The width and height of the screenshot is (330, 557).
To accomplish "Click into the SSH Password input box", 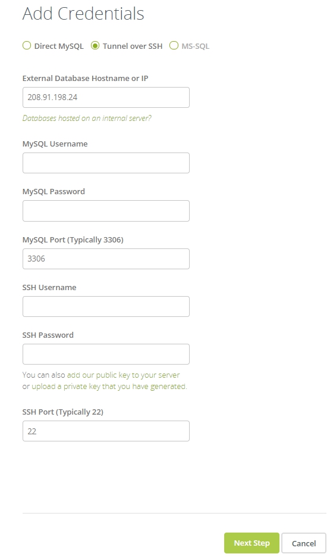I will [106, 354].
